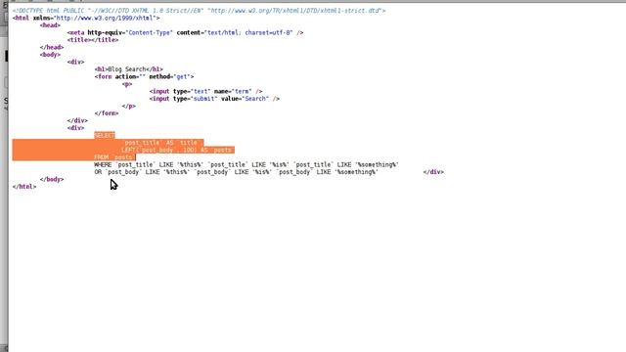Click the closing </body> tag
The image size is (626, 352).
coord(52,180)
